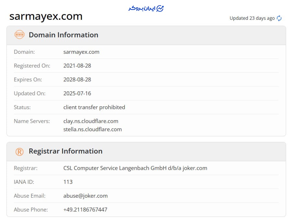Click the Updated On: label
Image resolution: width=292 pixels, height=222 pixels.
pos(30,93)
